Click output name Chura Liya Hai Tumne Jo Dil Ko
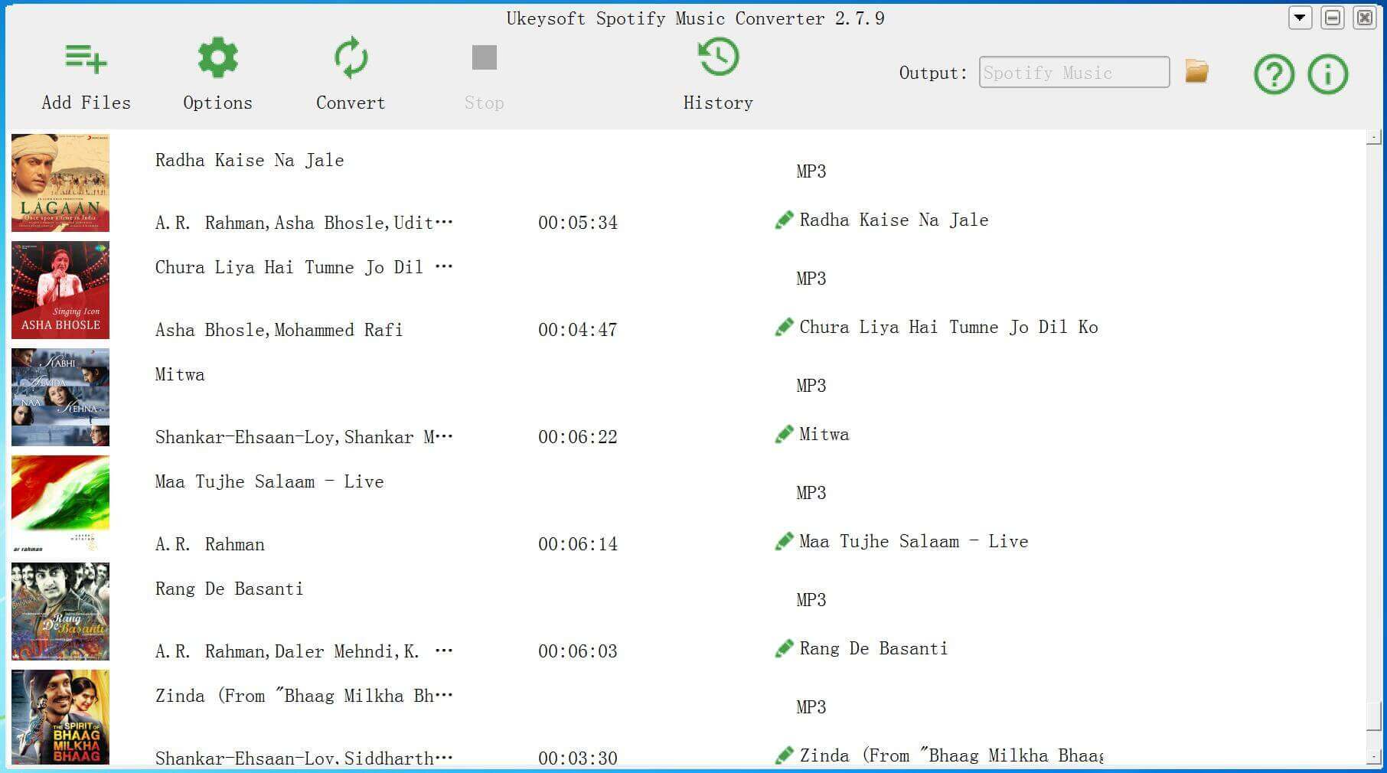This screenshot has width=1387, height=773. (x=949, y=327)
